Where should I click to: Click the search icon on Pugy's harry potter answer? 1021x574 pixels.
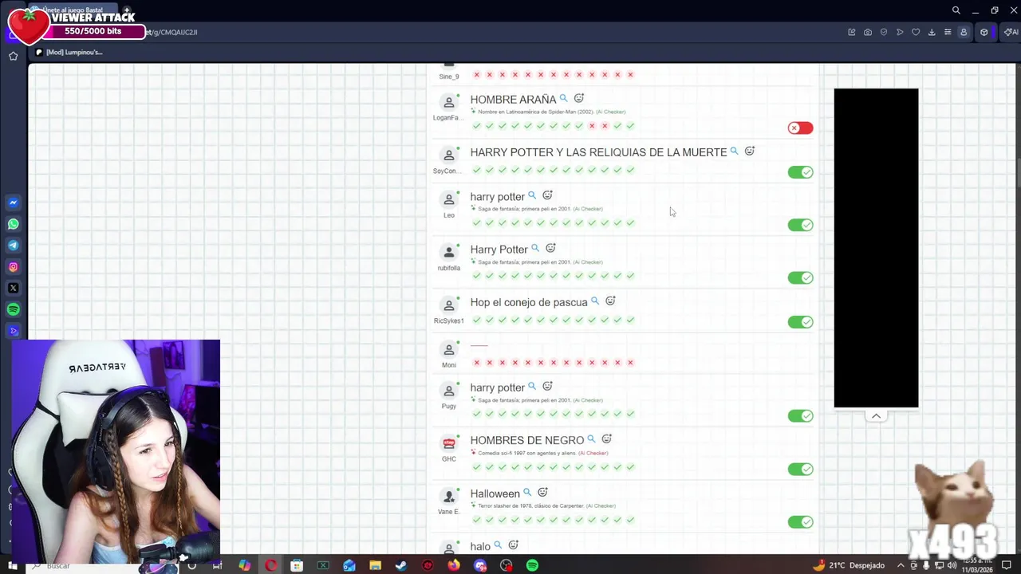click(x=532, y=386)
